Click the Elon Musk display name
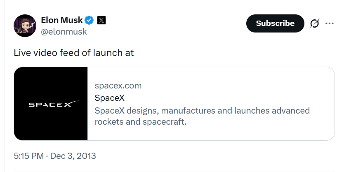The image size is (337, 172). pos(61,20)
